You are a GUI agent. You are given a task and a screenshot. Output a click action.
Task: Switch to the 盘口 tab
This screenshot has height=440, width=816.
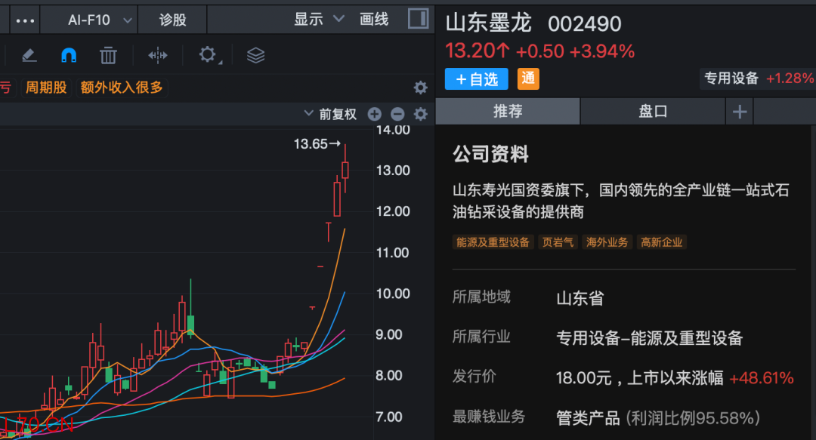651,111
